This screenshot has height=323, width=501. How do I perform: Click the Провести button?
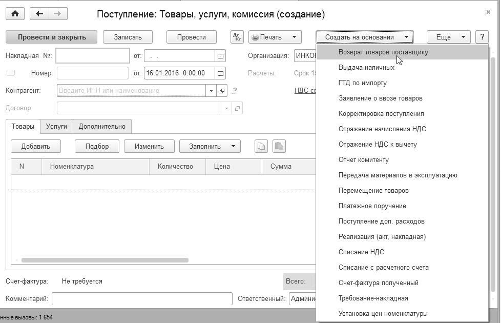[x=192, y=37]
